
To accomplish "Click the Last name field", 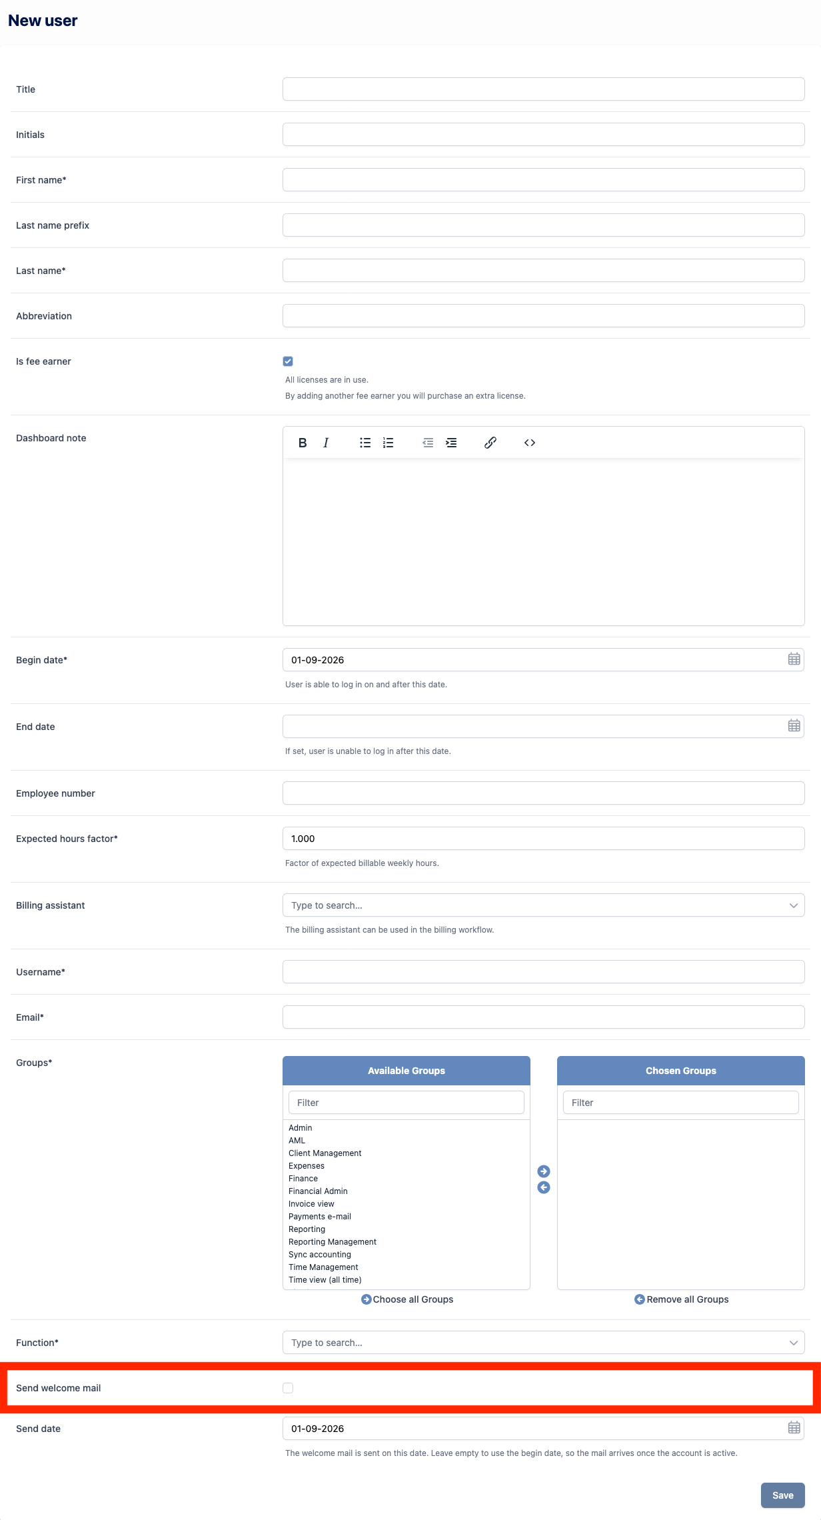I will [x=544, y=271].
